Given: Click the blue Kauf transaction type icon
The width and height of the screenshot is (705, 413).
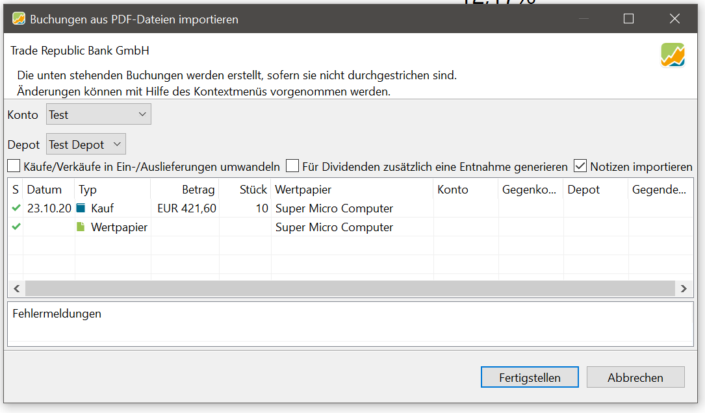Looking at the screenshot, I should point(81,208).
